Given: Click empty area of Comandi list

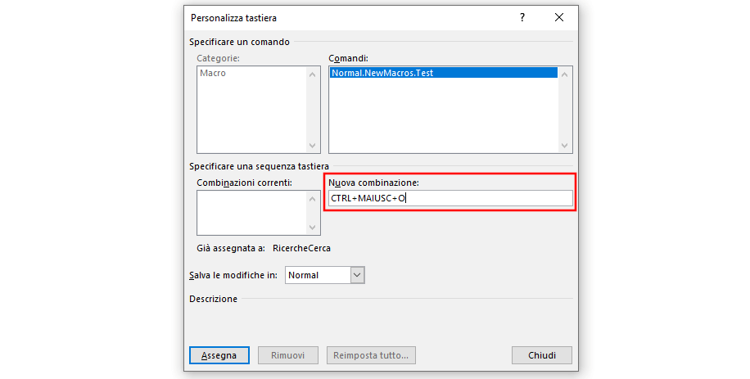Looking at the screenshot, I should pos(444,115).
